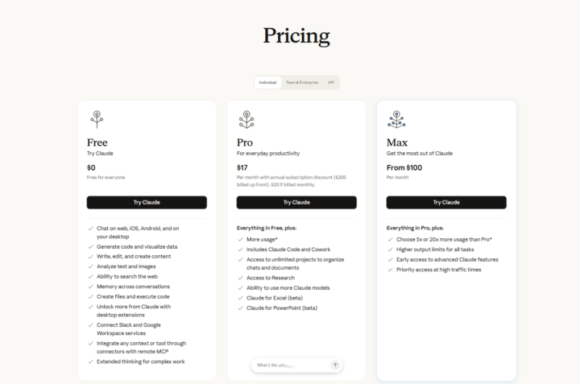Click checkmark beside "Includes Claude Code and Cowork"

[x=240, y=250]
